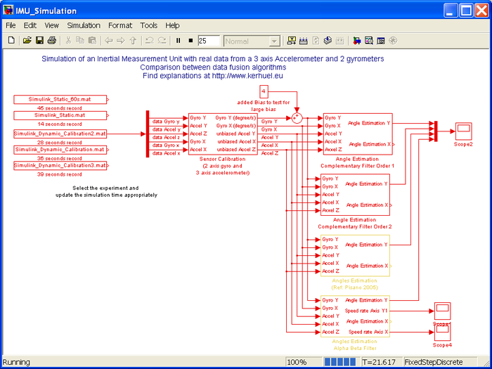492x369 pixels.
Task: Click the Scope2 block
Action: click(463, 131)
